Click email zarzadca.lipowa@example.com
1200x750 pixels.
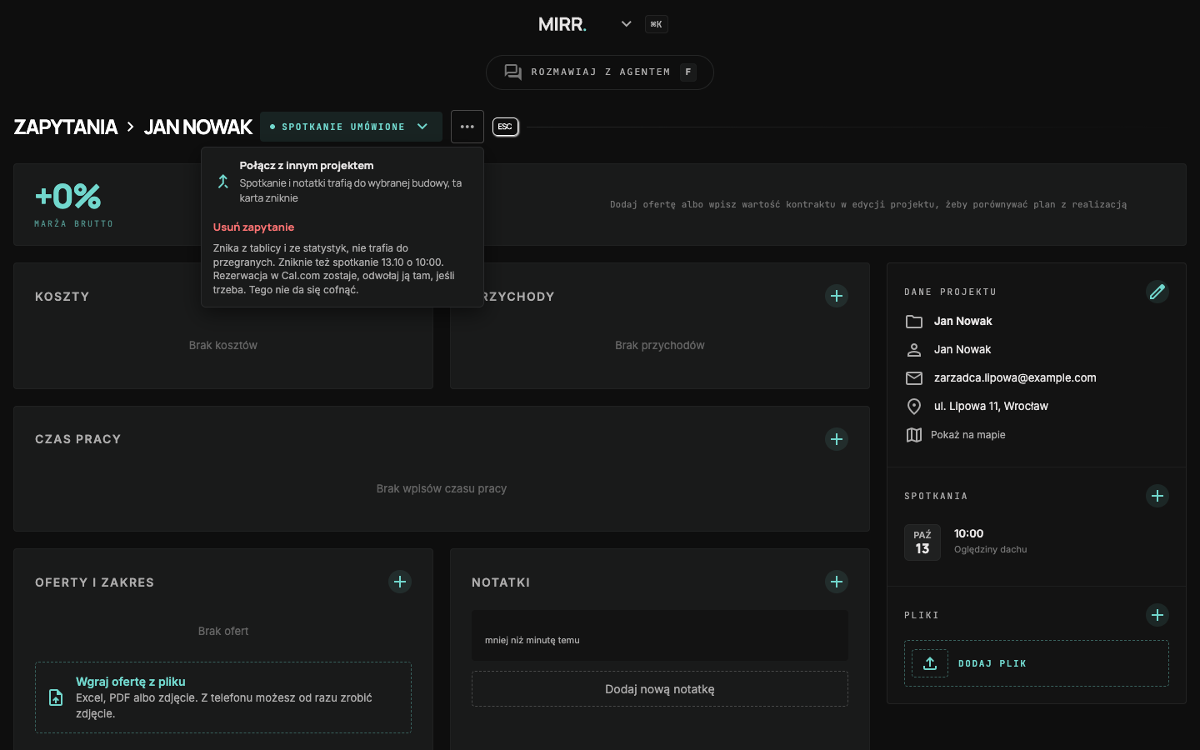pos(1014,378)
